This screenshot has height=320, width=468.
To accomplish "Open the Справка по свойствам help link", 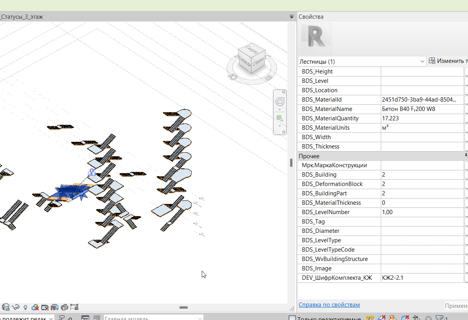I will (329, 304).
